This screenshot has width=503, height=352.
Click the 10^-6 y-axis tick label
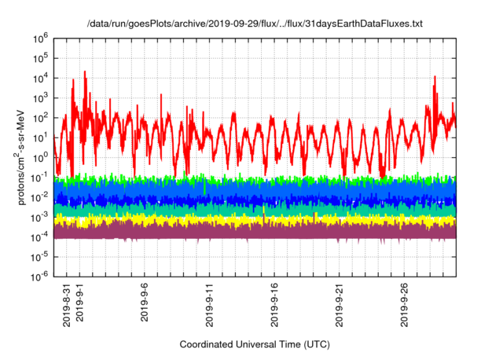tap(40, 277)
